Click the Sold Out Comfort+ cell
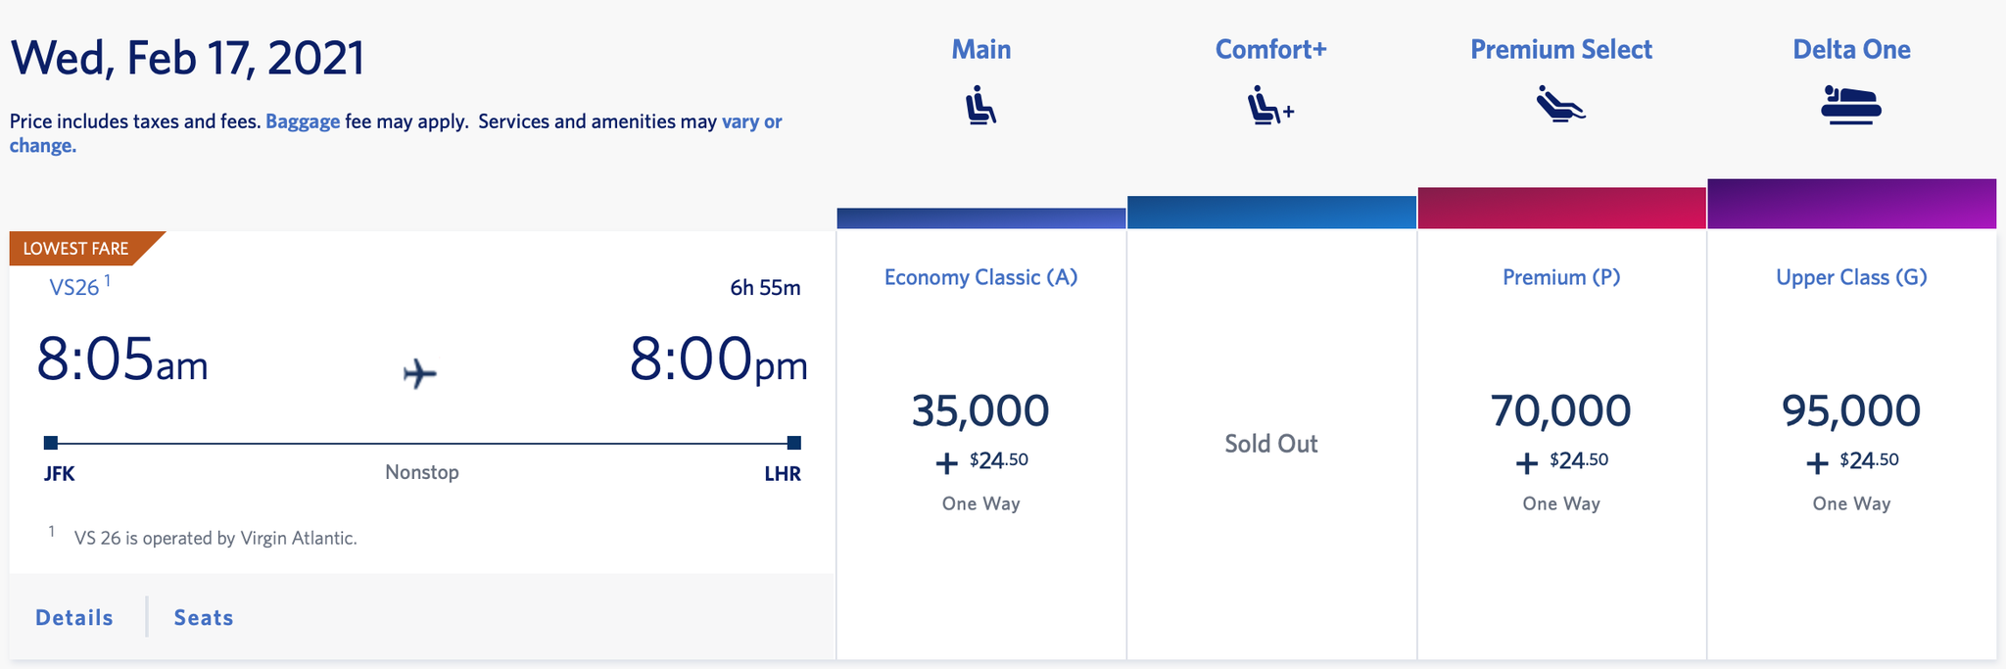This screenshot has width=2006, height=669. tap(1269, 443)
